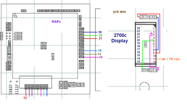The image size is (187, 106).
Task: Click blue display connector pin number '19'
Action: tap(138, 43)
